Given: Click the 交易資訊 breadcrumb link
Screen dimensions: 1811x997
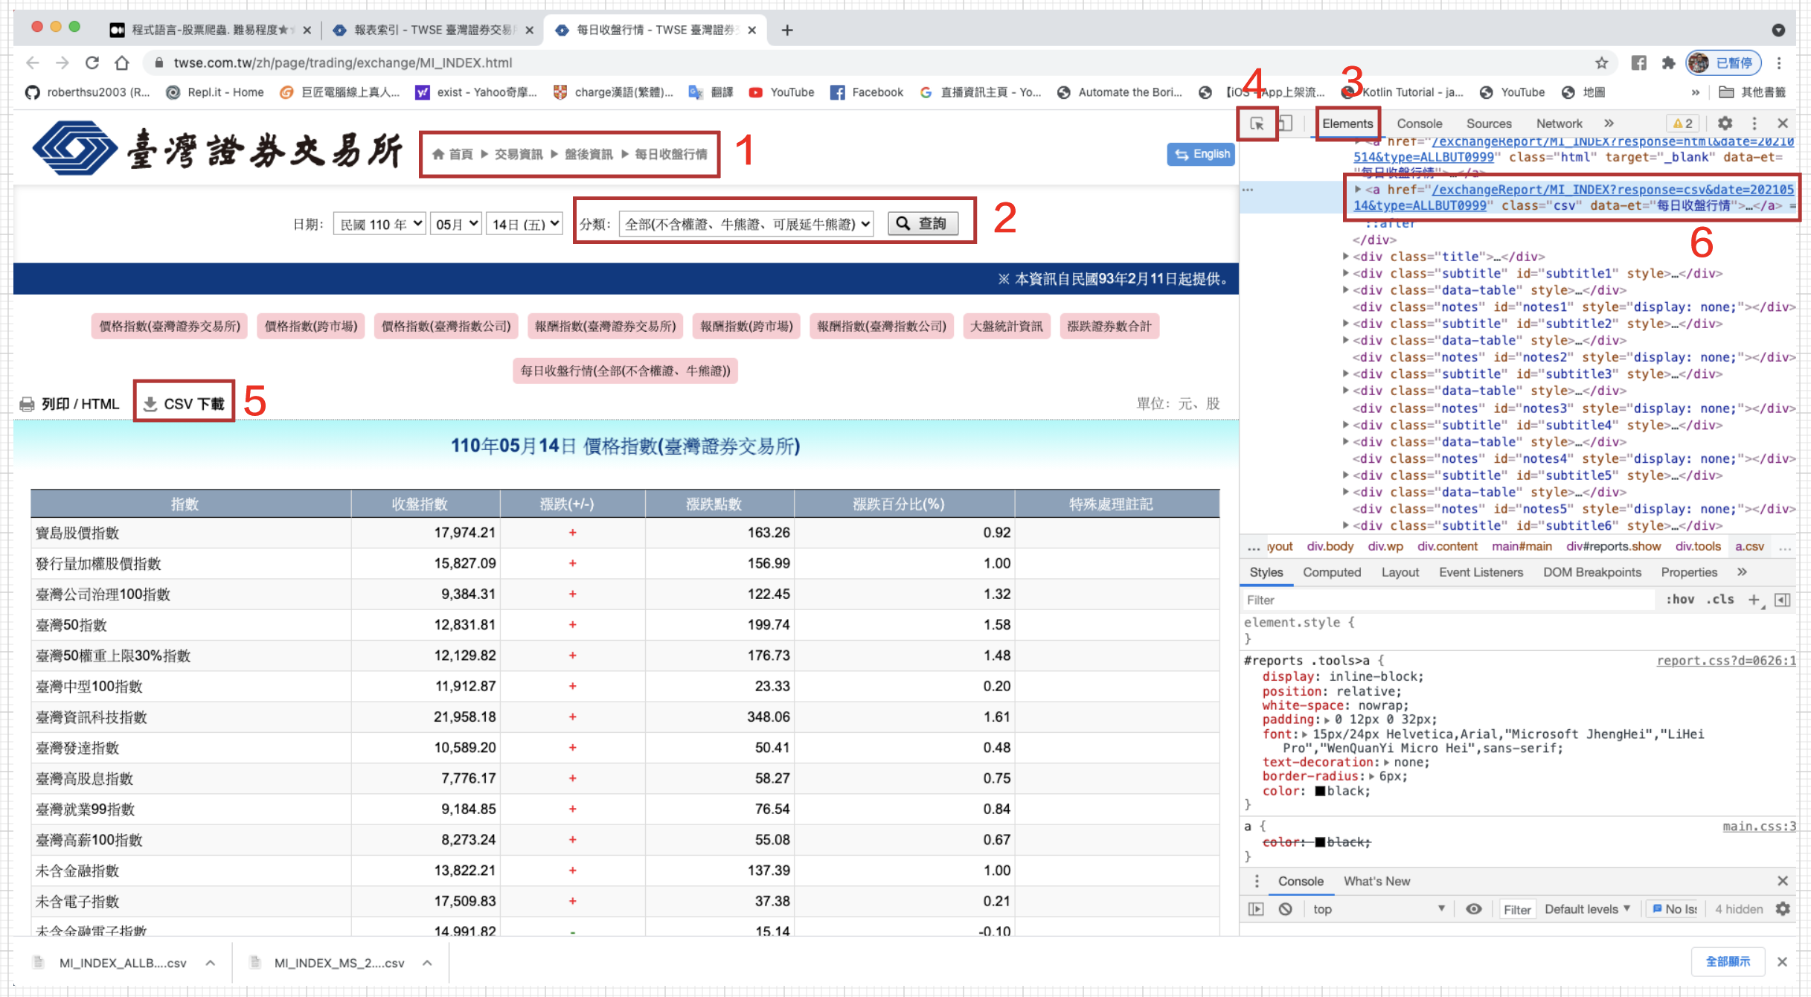Looking at the screenshot, I should coord(518,154).
